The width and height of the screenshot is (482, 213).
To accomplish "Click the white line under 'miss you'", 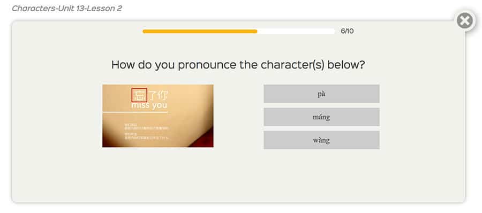I will point(135,112).
